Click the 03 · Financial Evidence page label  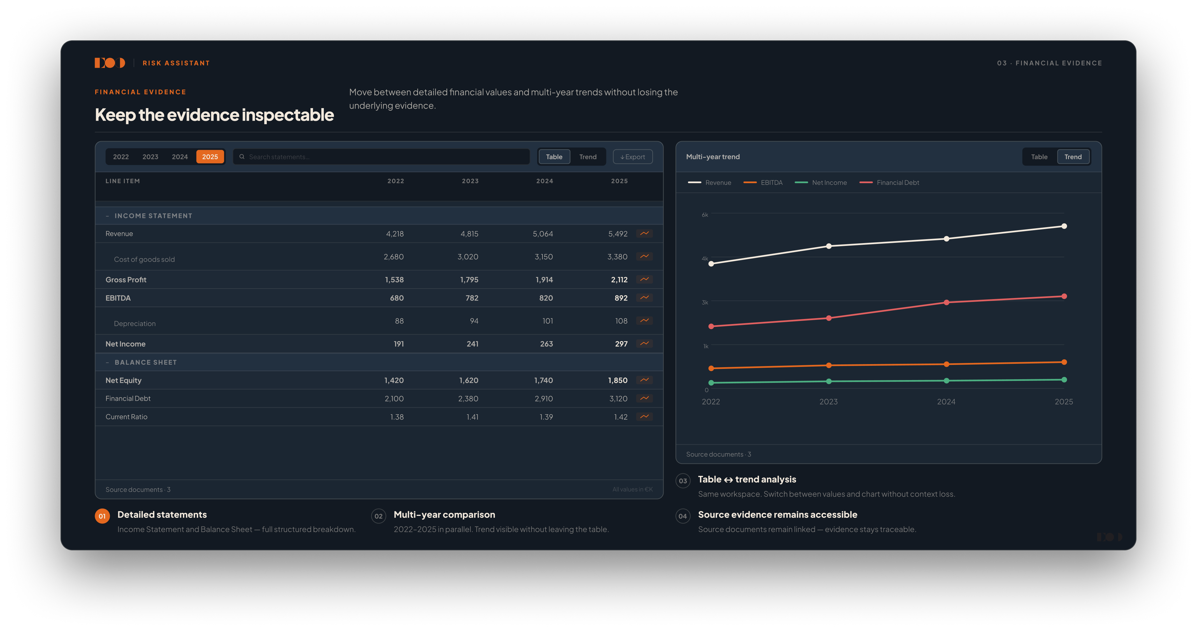(1049, 63)
